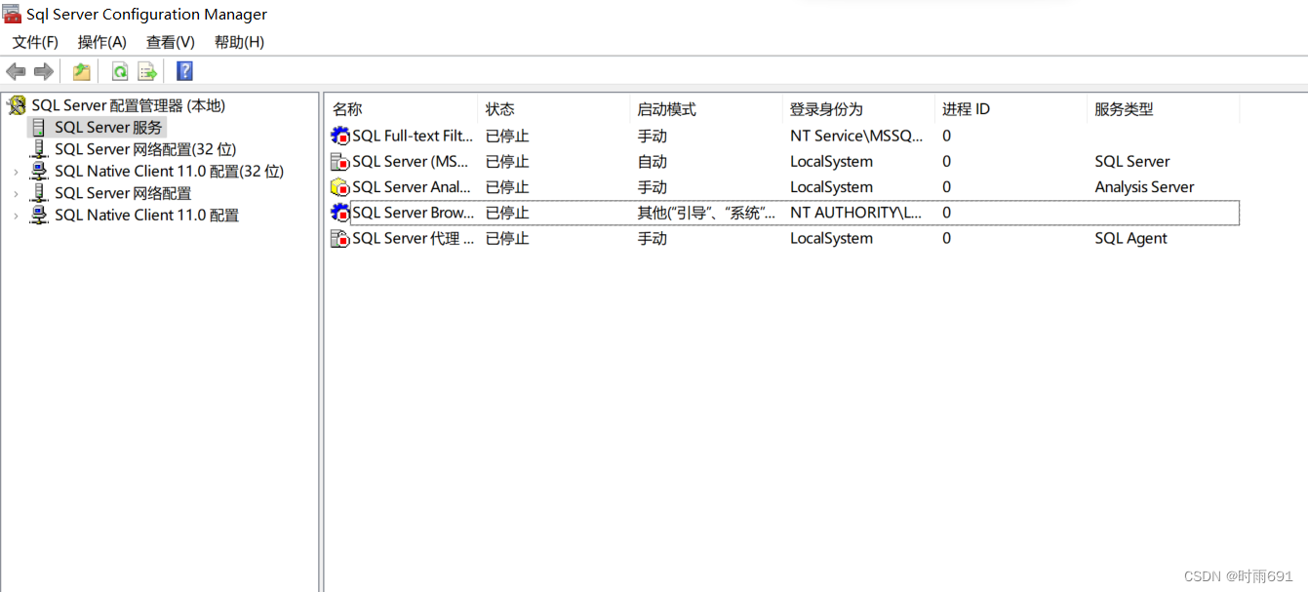Click LocalSystem login of SQL Server (MS...)
1308x592 pixels.
tap(831, 161)
